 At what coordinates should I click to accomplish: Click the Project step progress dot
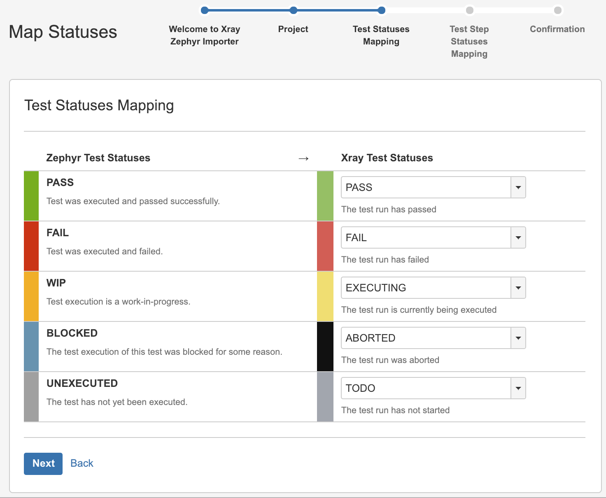click(x=293, y=10)
